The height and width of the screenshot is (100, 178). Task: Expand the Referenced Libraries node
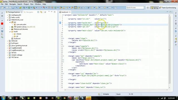click(10, 29)
